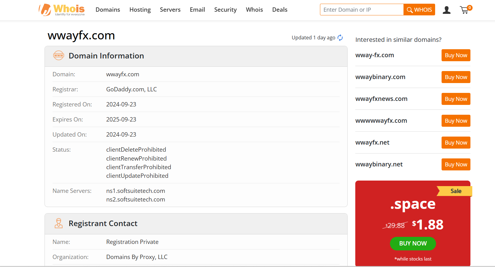Click the Whois logo in header

(x=62, y=10)
